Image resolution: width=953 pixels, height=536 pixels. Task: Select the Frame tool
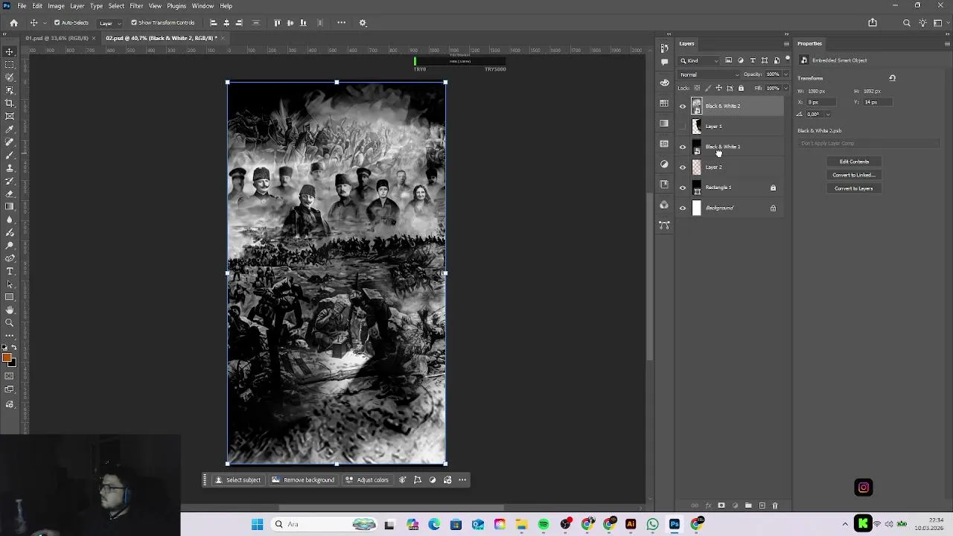click(x=10, y=116)
